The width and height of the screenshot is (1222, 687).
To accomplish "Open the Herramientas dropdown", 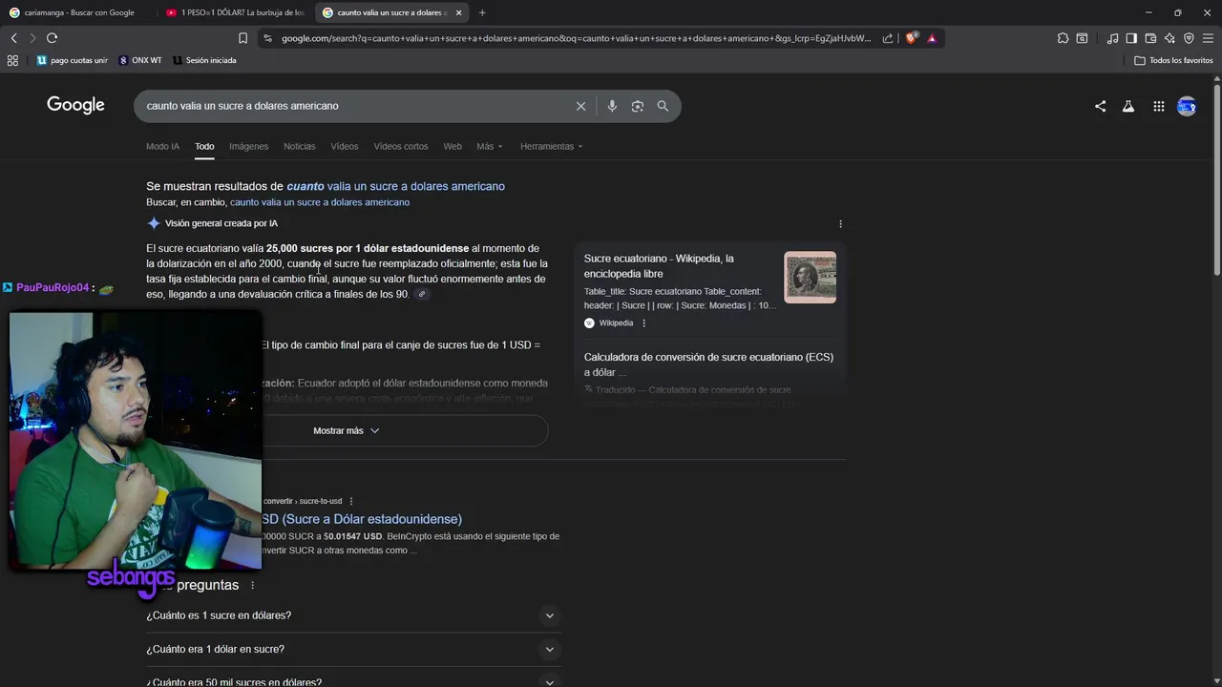I will 552,147.
